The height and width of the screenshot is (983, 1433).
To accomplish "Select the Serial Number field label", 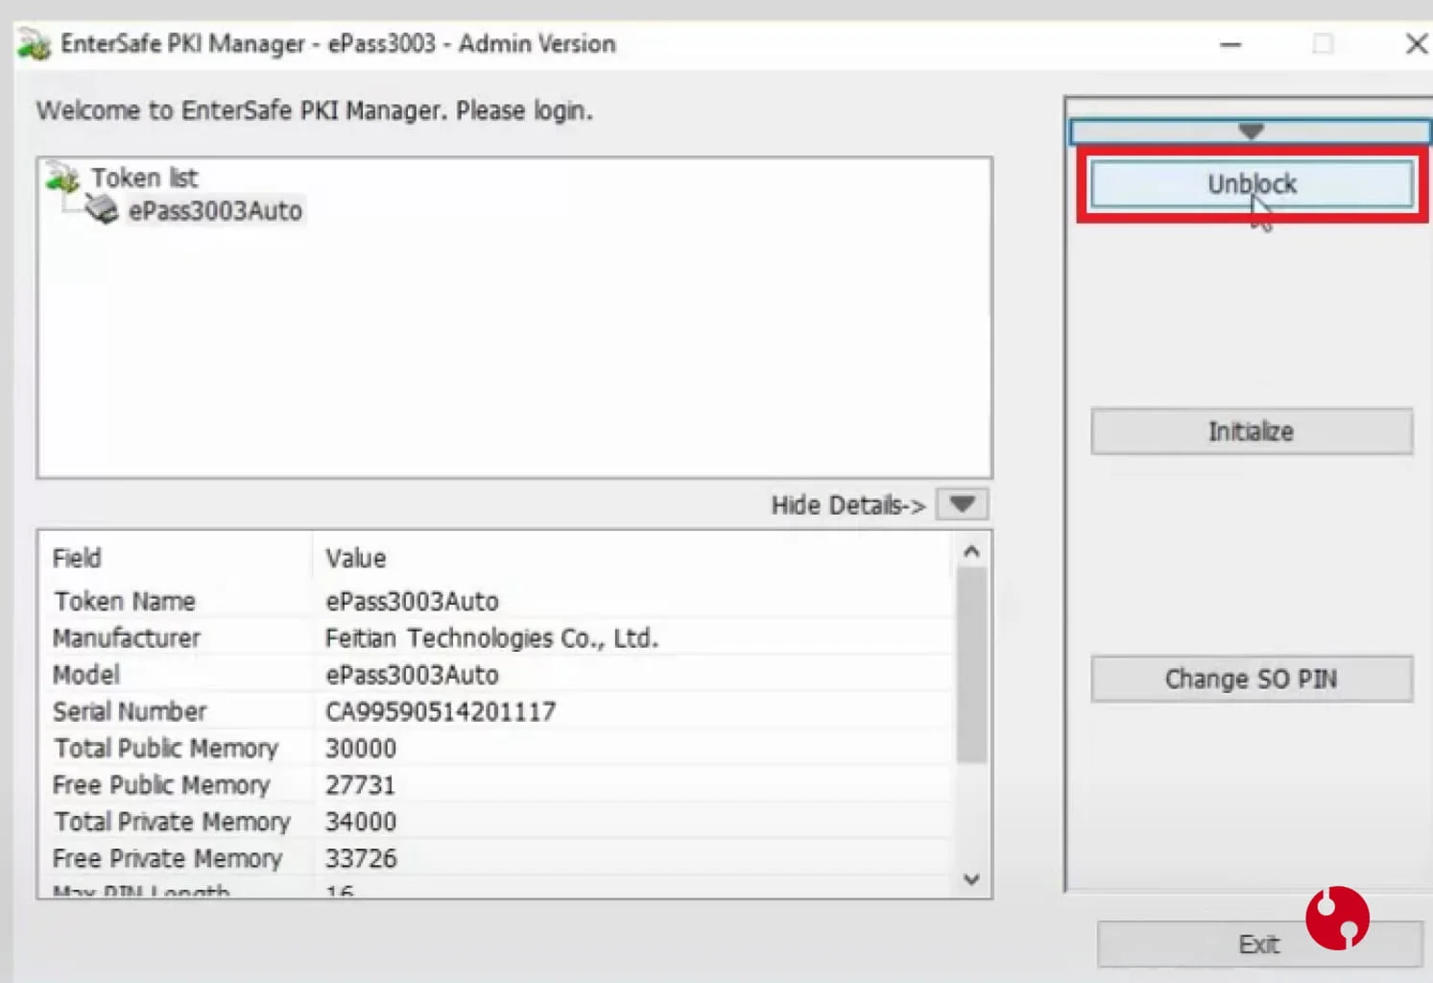I will [130, 711].
